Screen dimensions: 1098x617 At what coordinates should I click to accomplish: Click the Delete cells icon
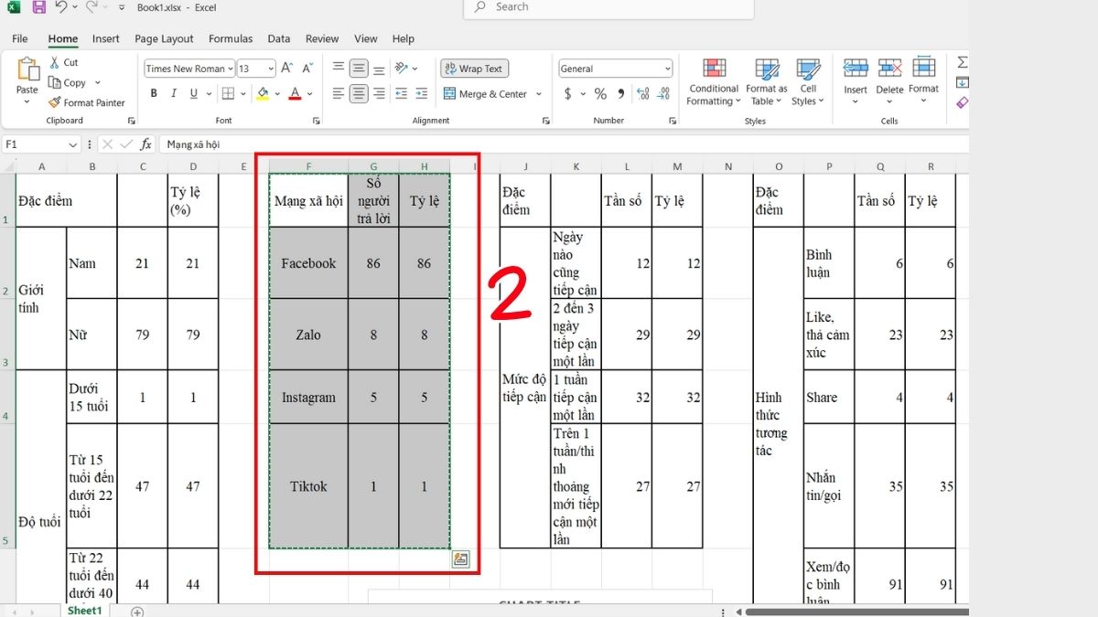[x=889, y=69]
